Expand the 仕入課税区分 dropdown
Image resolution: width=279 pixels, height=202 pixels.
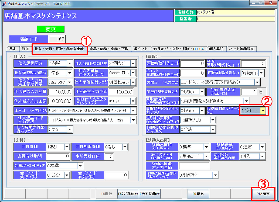(70, 64)
